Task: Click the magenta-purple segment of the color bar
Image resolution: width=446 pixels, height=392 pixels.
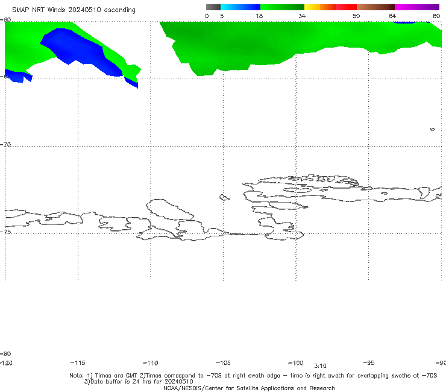Action: point(417,7)
